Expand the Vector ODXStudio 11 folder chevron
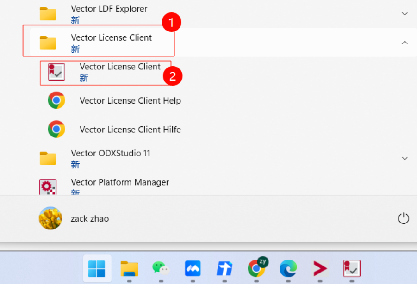The width and height of the screenshot is (417, 285). coord(405,158)
